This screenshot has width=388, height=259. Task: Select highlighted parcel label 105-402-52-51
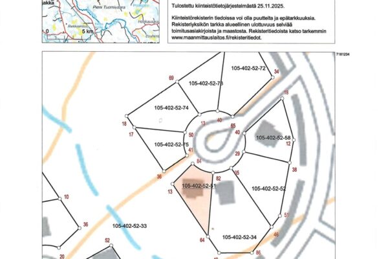(x=199, y=186)
